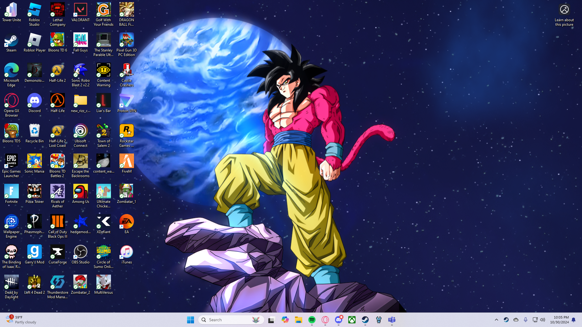Select The Stanley Parable icon
The image size is (582, 327).
pos(104,45)
